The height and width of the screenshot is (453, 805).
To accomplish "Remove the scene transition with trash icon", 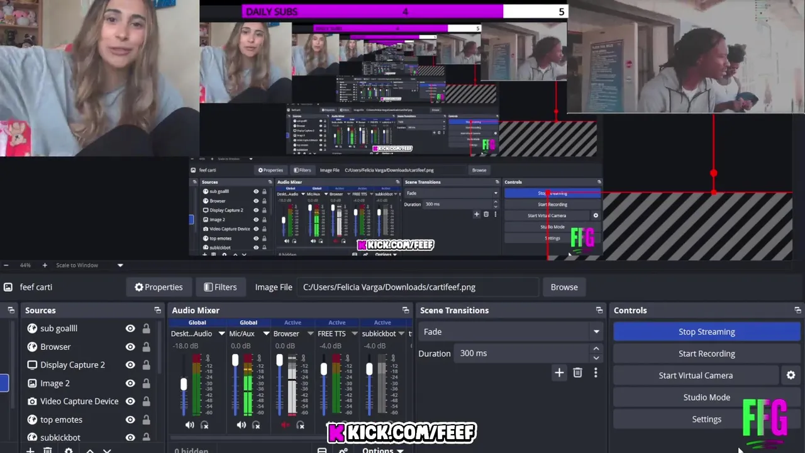I will coord(577,373).
